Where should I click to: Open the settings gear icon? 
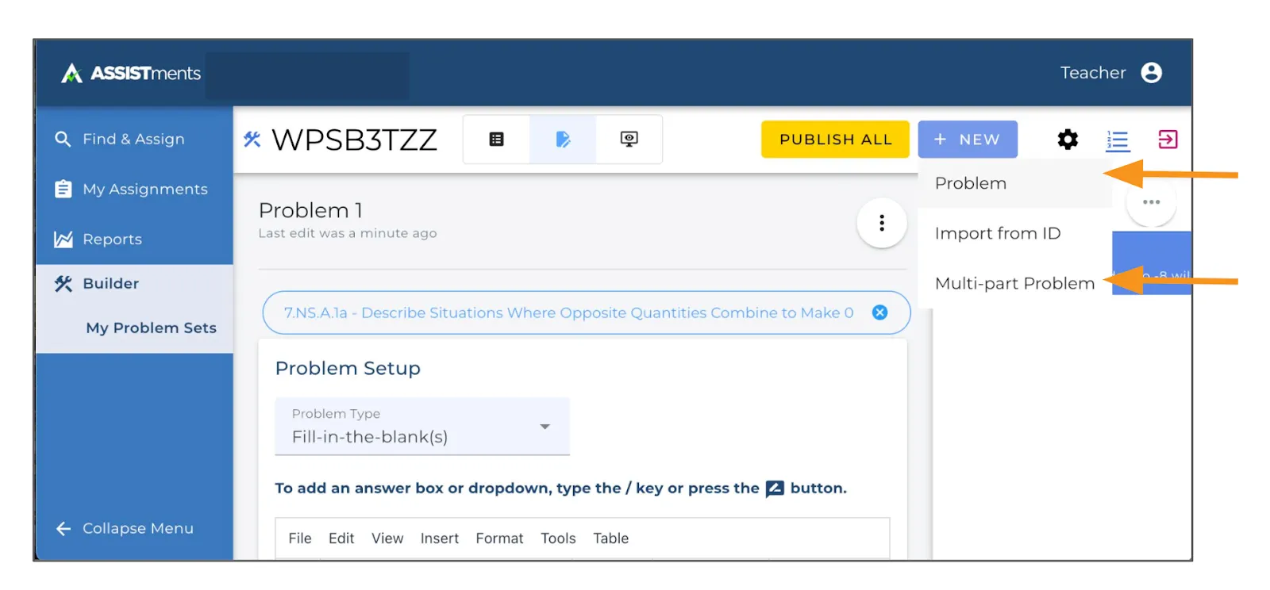click(1068, 140)
